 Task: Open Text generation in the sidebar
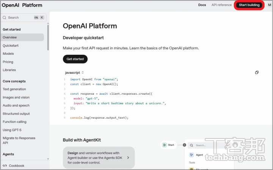coord(14,89)
